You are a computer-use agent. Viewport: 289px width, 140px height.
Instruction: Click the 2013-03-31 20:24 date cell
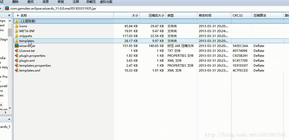[x=214, y=31]
